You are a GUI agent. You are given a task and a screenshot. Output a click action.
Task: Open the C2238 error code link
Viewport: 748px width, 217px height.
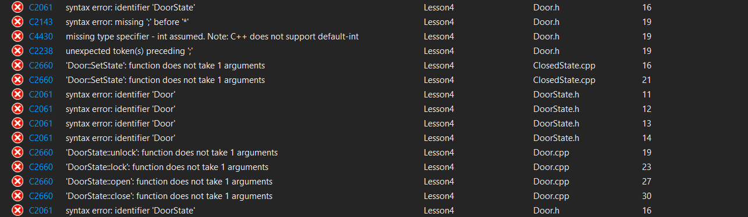pyautogui.click(x=40, y=51)
